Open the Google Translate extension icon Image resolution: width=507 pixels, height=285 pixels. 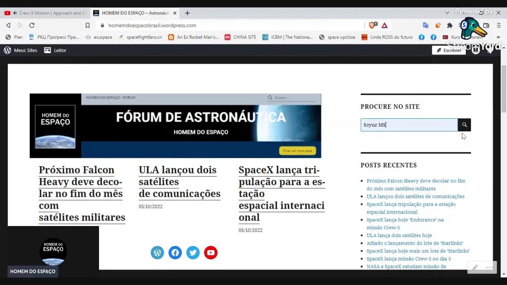click(426, 25)
